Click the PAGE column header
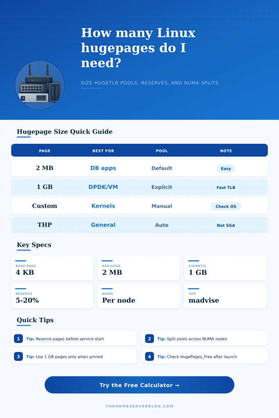The image size is (279, 418). 45,151
